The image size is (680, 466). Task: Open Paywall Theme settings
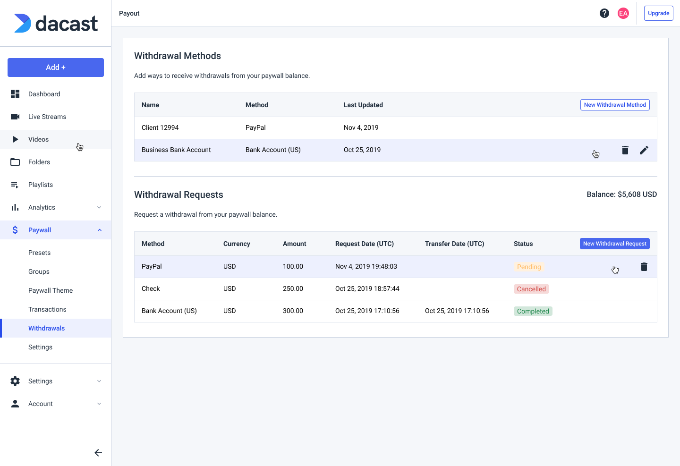click(x=50, y=290)
